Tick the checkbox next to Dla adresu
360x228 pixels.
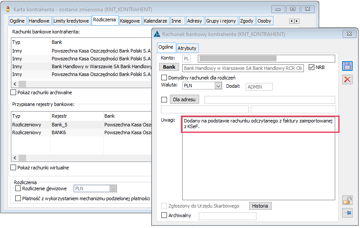click(164, 99)
